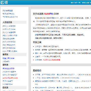91x91 pixels.
Task: Open the 古代女子外貌描写2 link
Action: point(10,75)
